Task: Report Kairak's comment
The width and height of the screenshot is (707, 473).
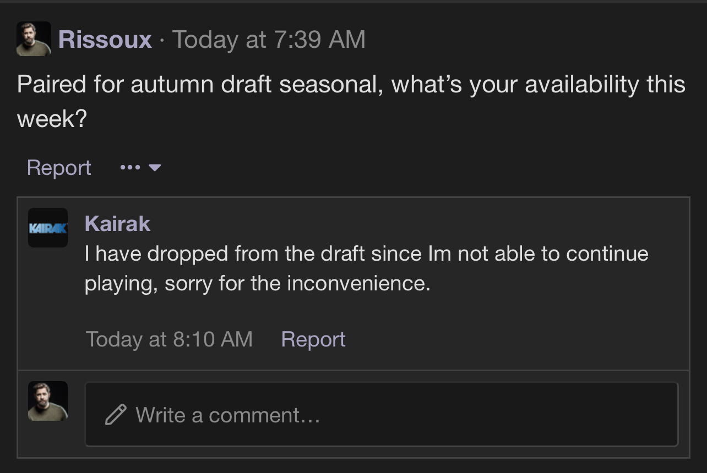Action: (x=313, y=339)
